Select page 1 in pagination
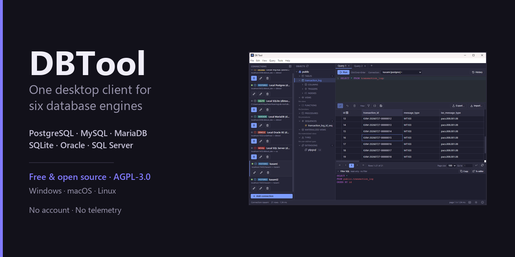 tap(352, 165)
